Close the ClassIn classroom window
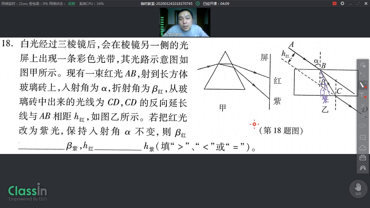Viewport: 370px width, 208px height. pos(365,3)
